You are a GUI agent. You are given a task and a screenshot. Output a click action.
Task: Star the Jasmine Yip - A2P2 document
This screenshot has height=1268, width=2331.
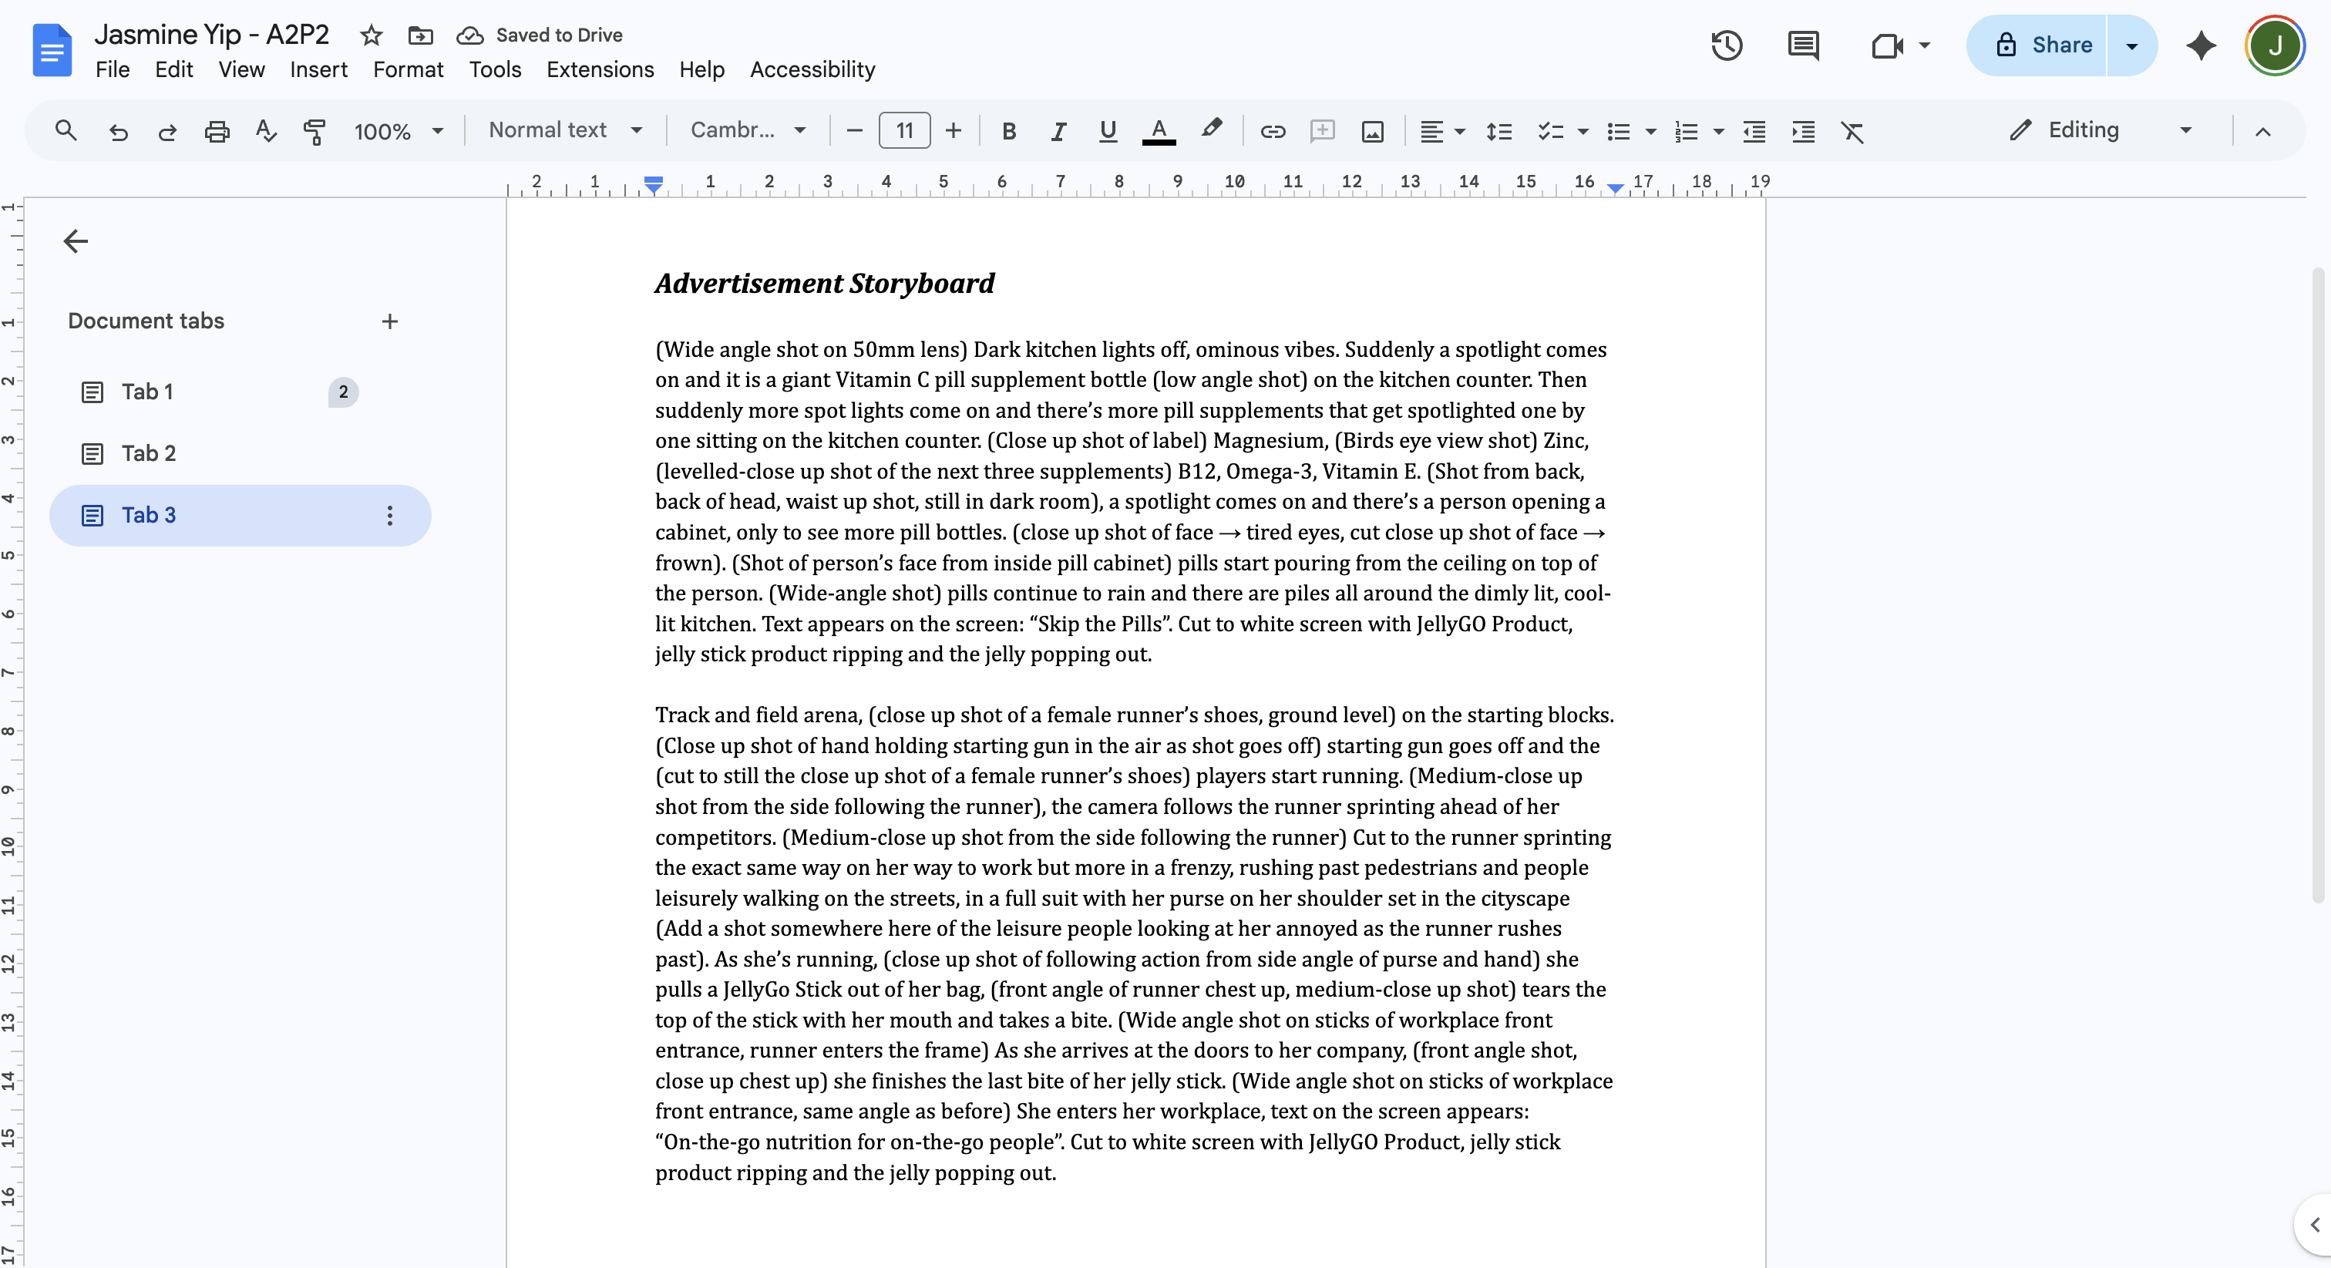click(371, 35)
